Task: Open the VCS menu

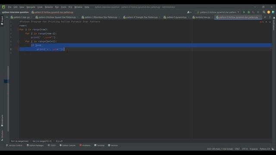Action: (70, 7)
